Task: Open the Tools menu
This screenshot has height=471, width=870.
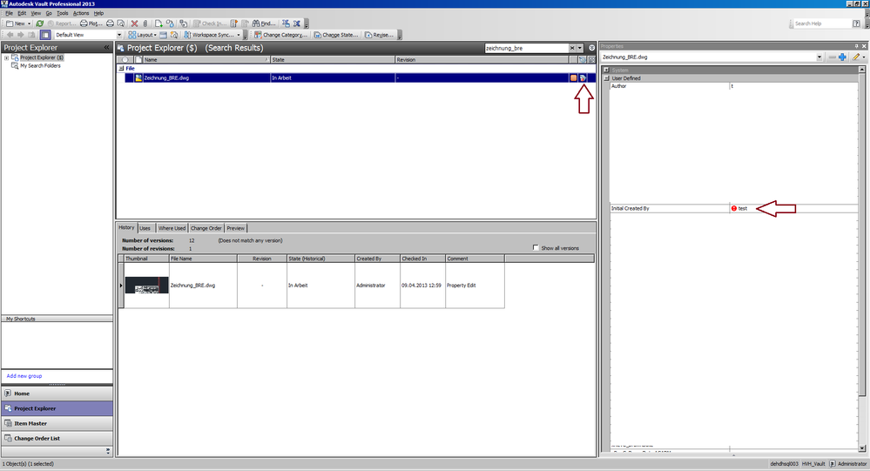Action: 62,13
